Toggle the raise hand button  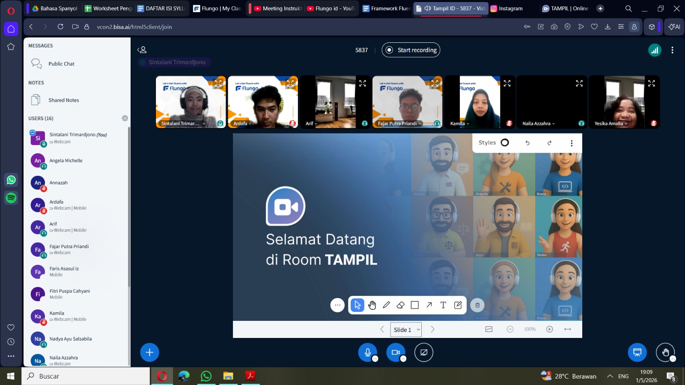pyautogui.click(x=665, y=352)
